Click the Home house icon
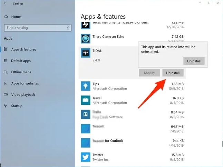Image resolution: width=223 pixels, height=167 pixels. click(6, 17)
